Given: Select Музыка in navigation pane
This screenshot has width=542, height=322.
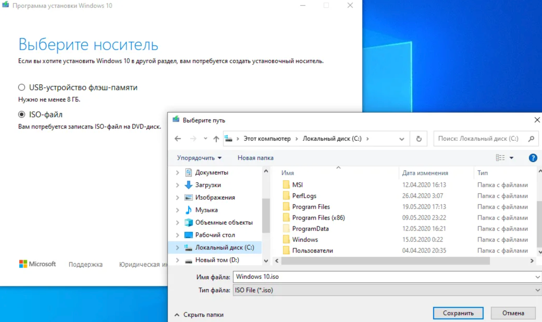Looking at the screenshot, I should click(x=206, y=210).
